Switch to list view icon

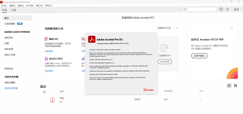[x=229, y=86]
